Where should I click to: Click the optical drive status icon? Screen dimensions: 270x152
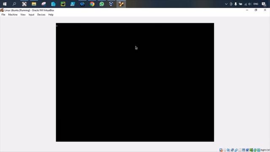tap(225, 150)
